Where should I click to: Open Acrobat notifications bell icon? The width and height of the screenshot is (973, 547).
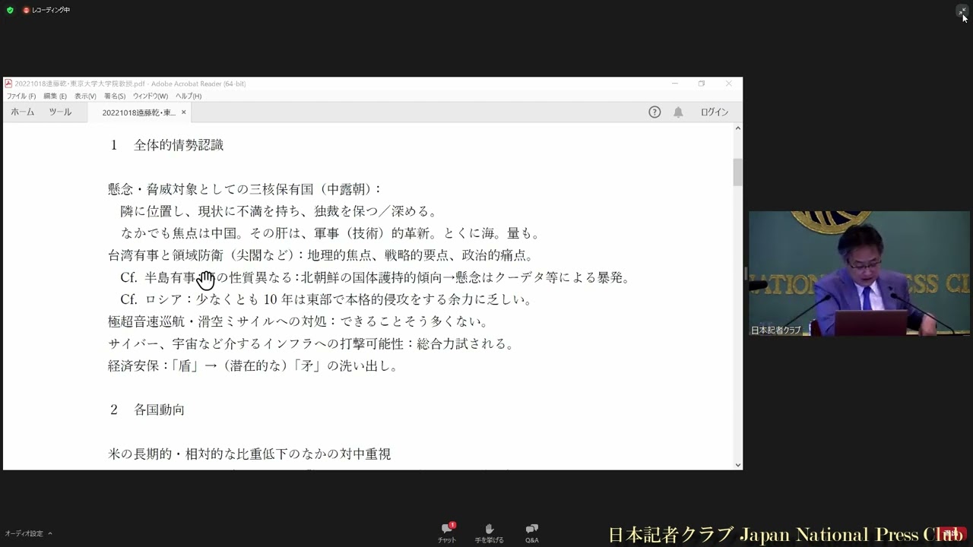pyautogui.click(x=678, y=112)
